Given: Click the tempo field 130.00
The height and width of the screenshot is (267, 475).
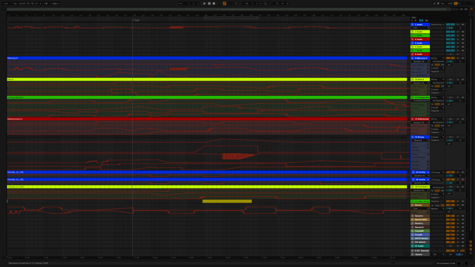Looking at the screenshot, I should point(22,3).
